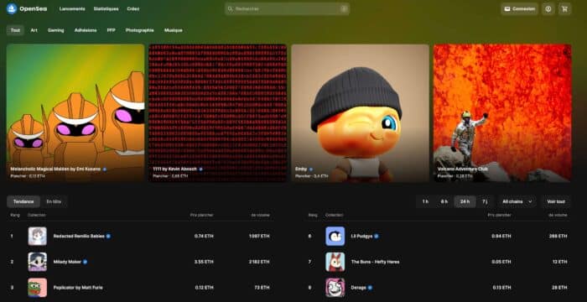Click the 3.55 ETH floor price

click(204, 262)
